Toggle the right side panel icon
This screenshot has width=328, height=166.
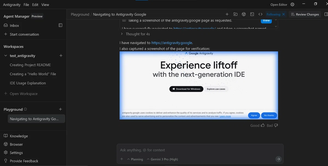[x=326, y=14]
